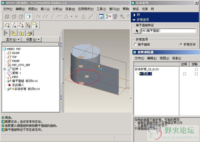
Task: Open the connections hammer tab
Action: pyautogui.click(x=29, y=33)
